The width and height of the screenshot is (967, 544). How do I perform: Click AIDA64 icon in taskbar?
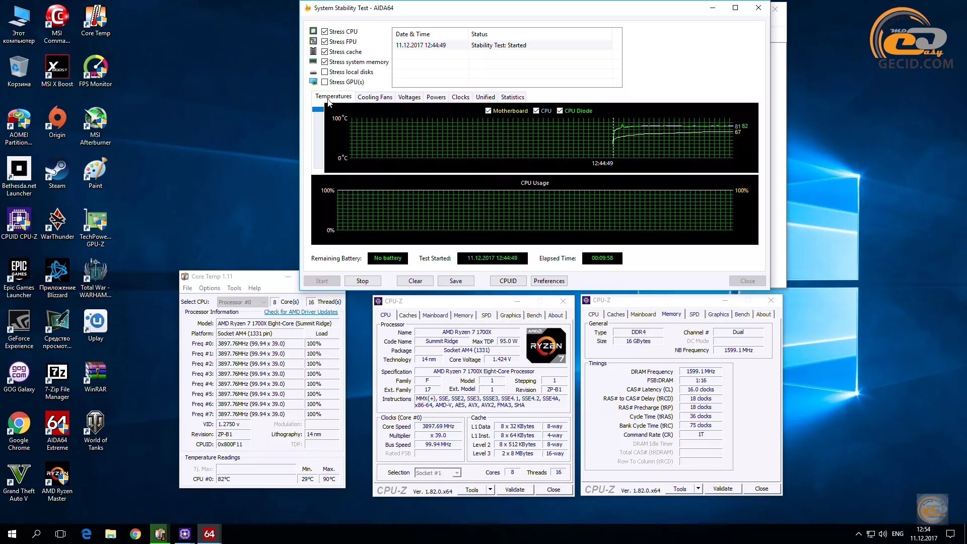209,533
